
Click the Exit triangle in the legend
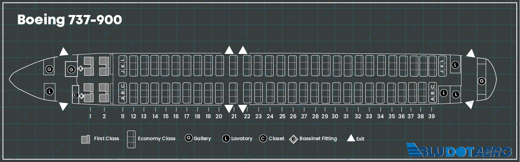click(351, 138)
